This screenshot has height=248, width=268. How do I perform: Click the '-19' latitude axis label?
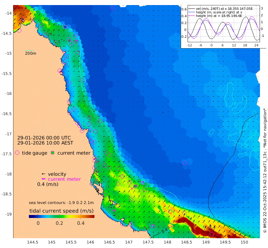click(x=8, y=214)
